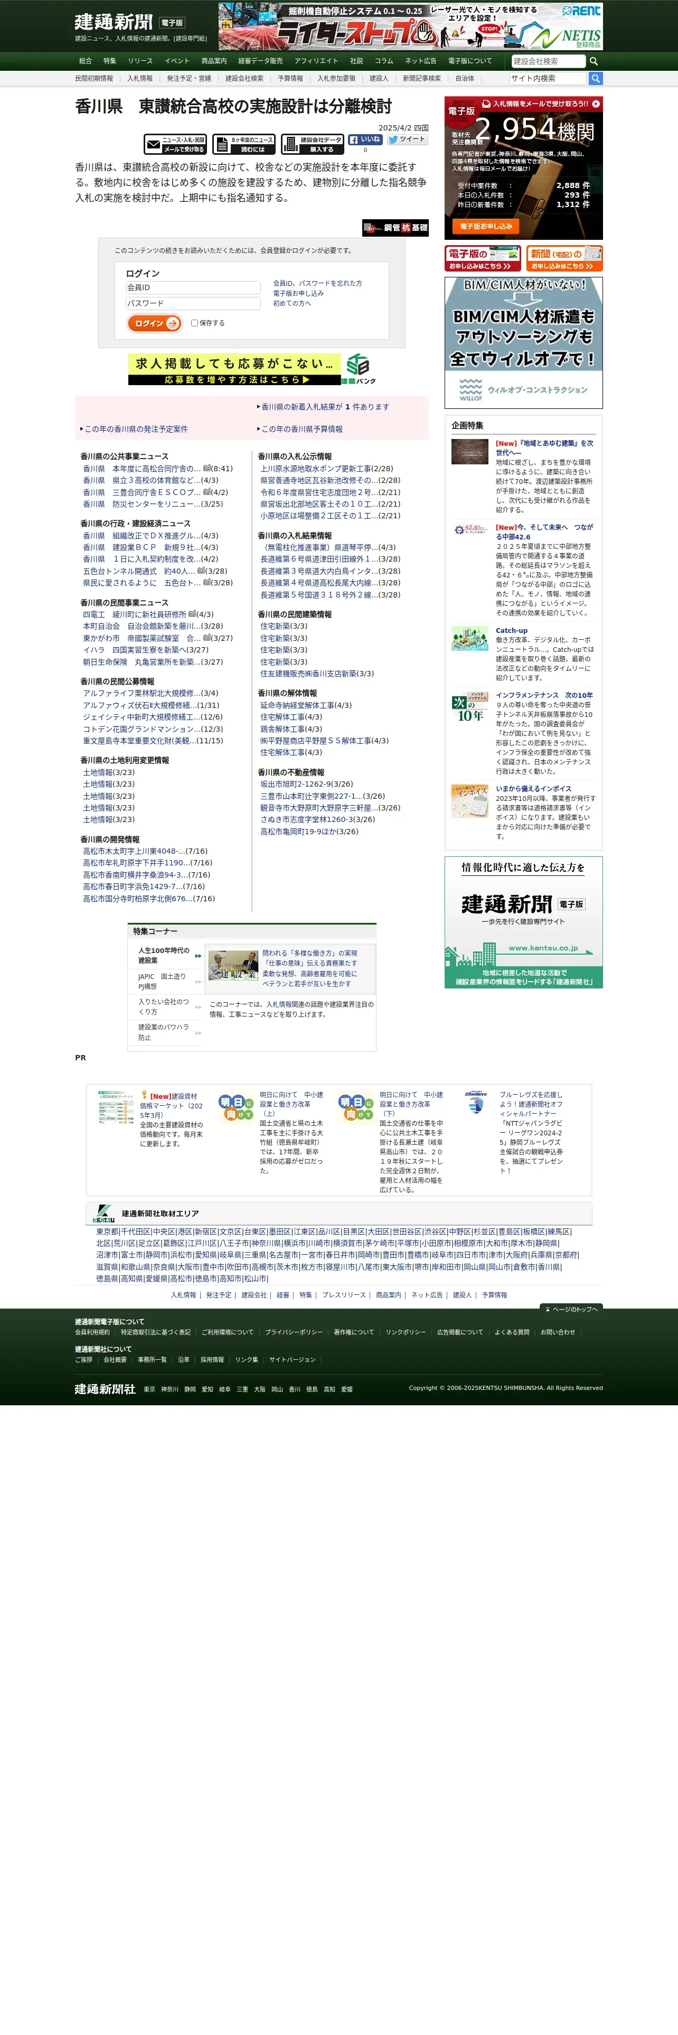Click the 8ヶ年度のニュース document button
The height and width of the screenshot is (2035, 678).
pos(244,144)
